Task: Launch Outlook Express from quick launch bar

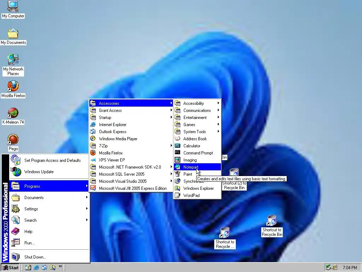Action: click(x=44, y=267)
